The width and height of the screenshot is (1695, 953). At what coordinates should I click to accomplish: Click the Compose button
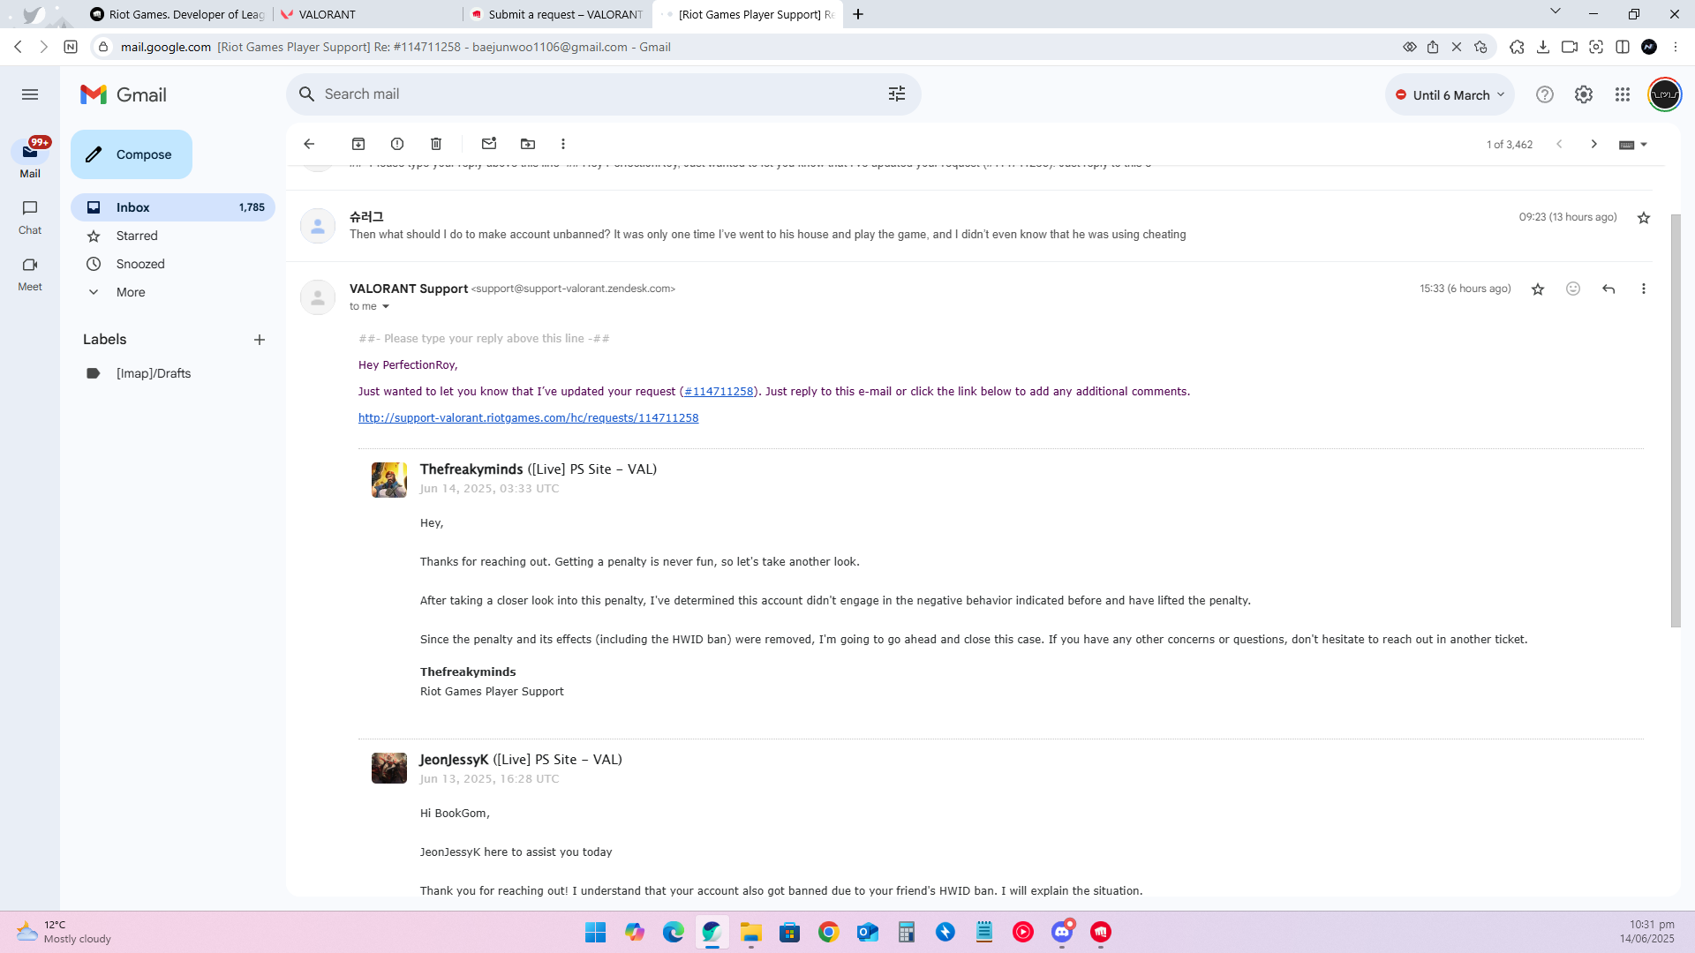(132, 154)
